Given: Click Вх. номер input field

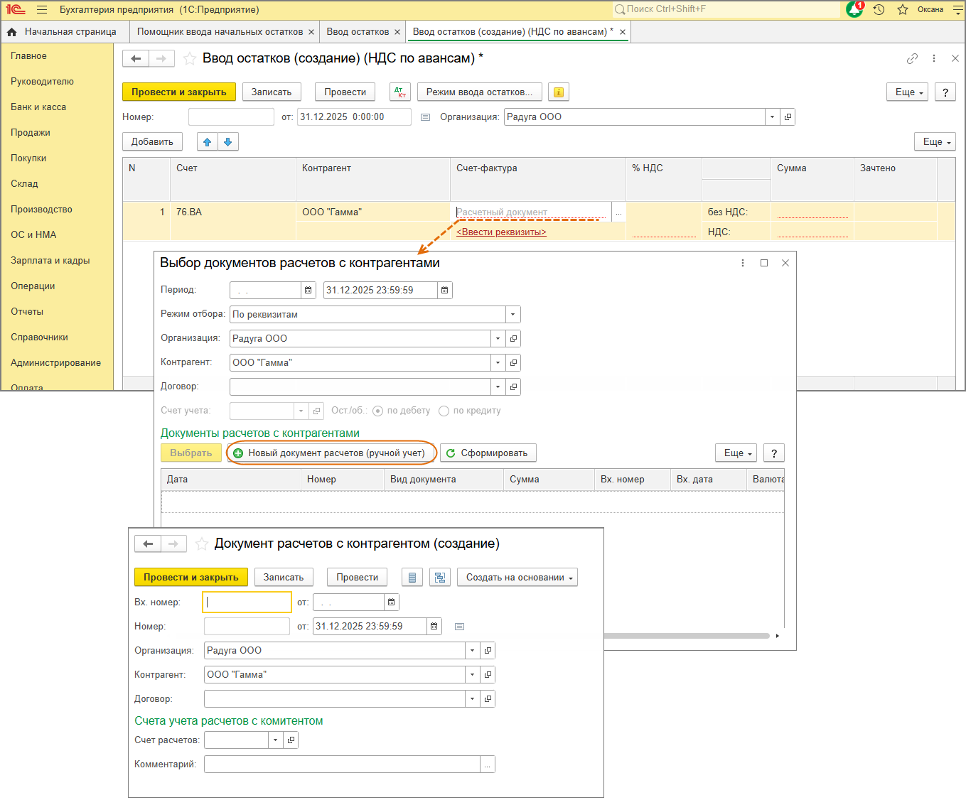Looking at the screenshot, I should coord(247,602).
